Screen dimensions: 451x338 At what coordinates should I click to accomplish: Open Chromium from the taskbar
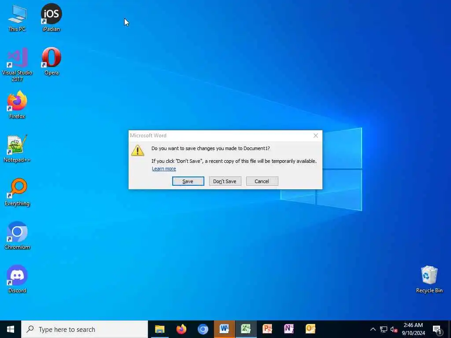point(203,329)
